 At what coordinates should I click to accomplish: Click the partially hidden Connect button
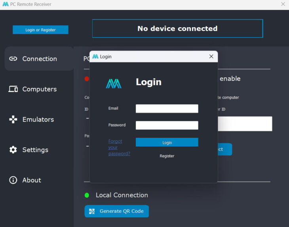pyautogui.click(x=225, y=149)
